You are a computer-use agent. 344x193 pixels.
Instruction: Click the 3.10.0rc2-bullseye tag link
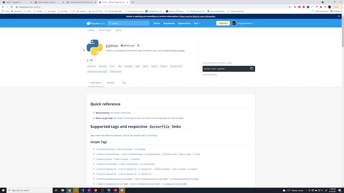(105, 149)
